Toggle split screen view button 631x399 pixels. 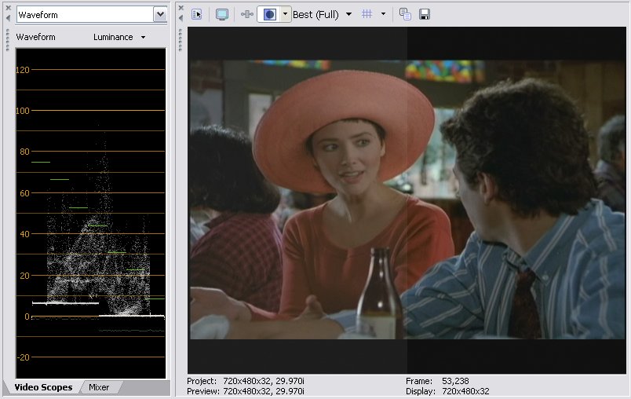269,14
